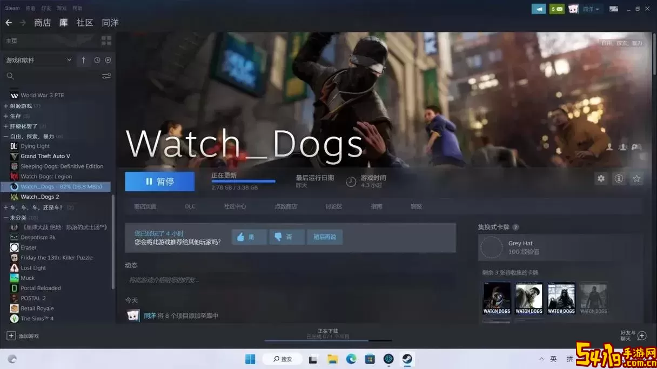Open account dropdown 同洋 in title bar
This screenshot has height=369, width=657.
[x=591, y=9]
